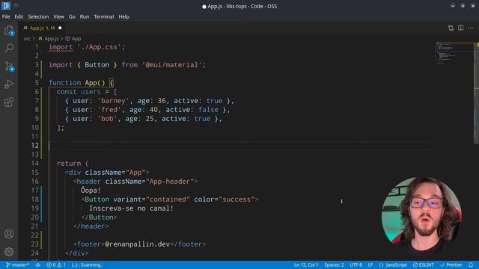Click the closing </header> tag

pyautogui.click(x=91, y=226)
